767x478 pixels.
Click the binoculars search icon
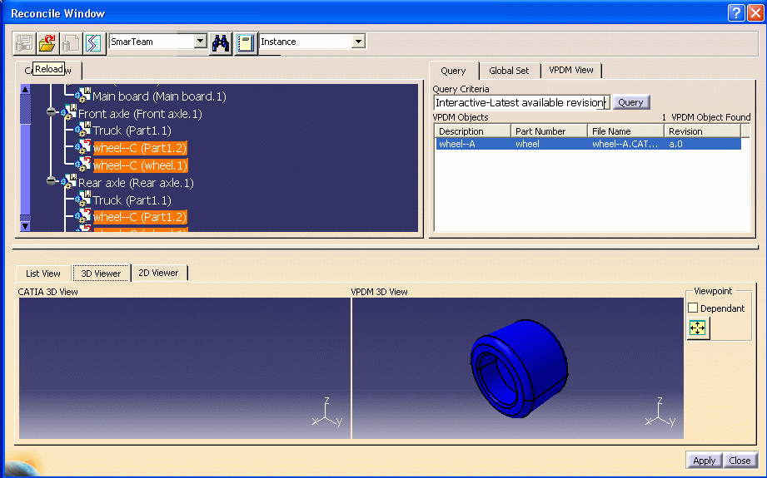tap(221, 42)
